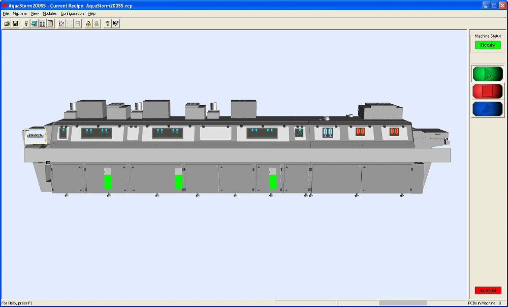Click the "For Help, press F1" status text
The height and width of the screenshot is (307, 508).
coord(17,303)
